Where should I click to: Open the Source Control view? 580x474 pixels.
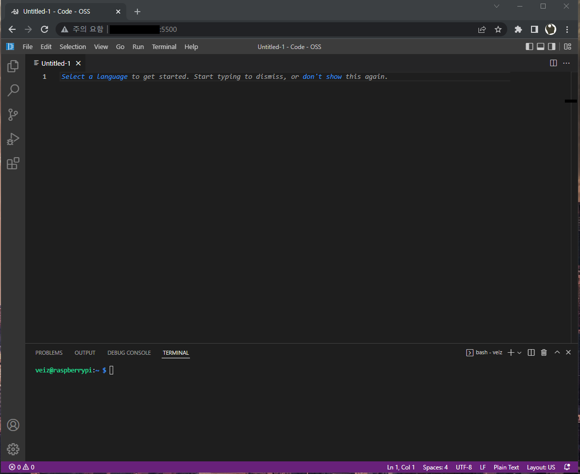pos(13,115)
